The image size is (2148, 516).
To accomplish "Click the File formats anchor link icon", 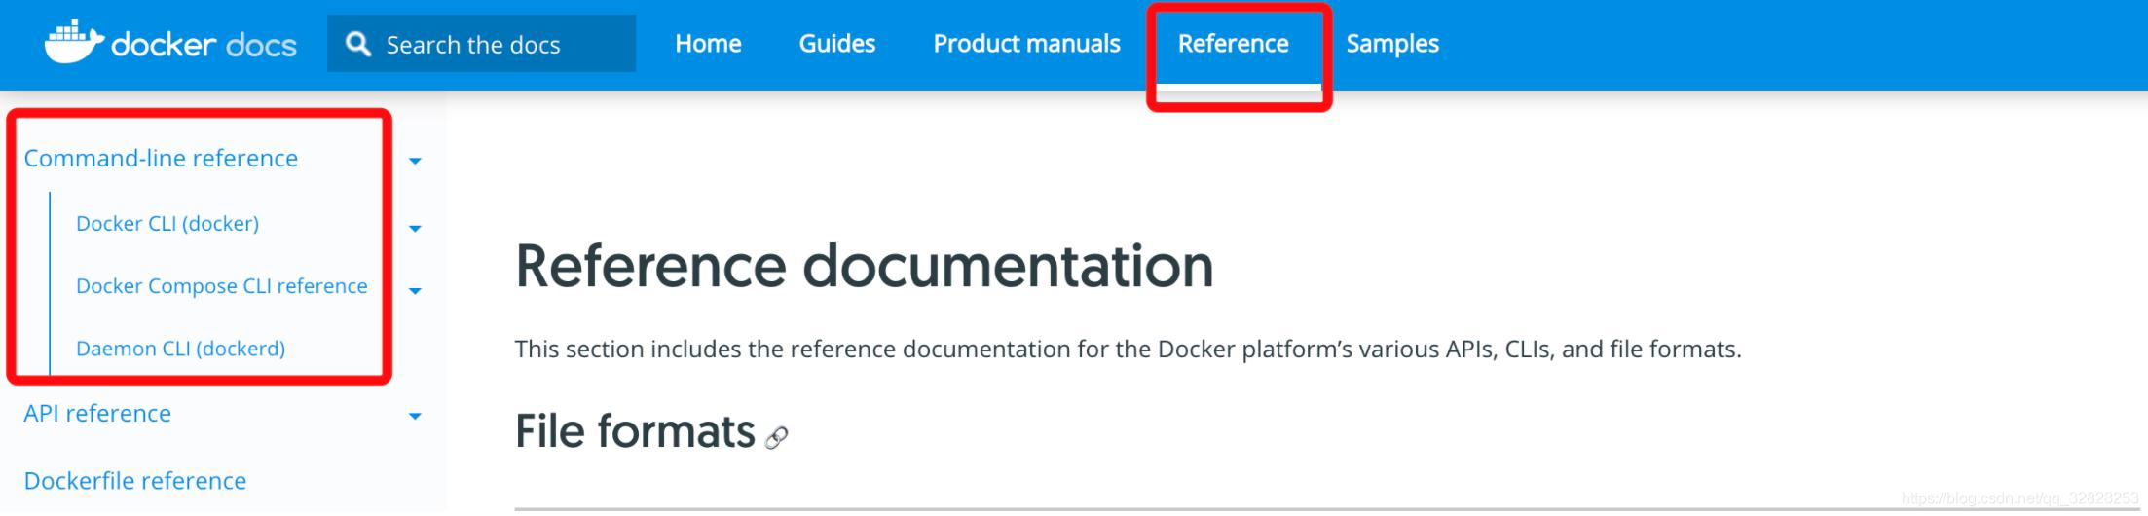I will [776, 438].
